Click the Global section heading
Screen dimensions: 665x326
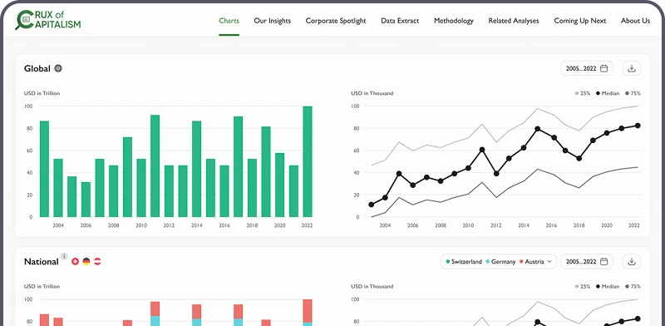click(x=37, y=68)
